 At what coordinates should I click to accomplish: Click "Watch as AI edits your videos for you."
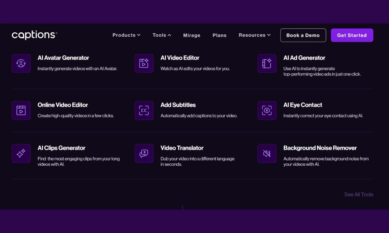(x=195, y=69)
